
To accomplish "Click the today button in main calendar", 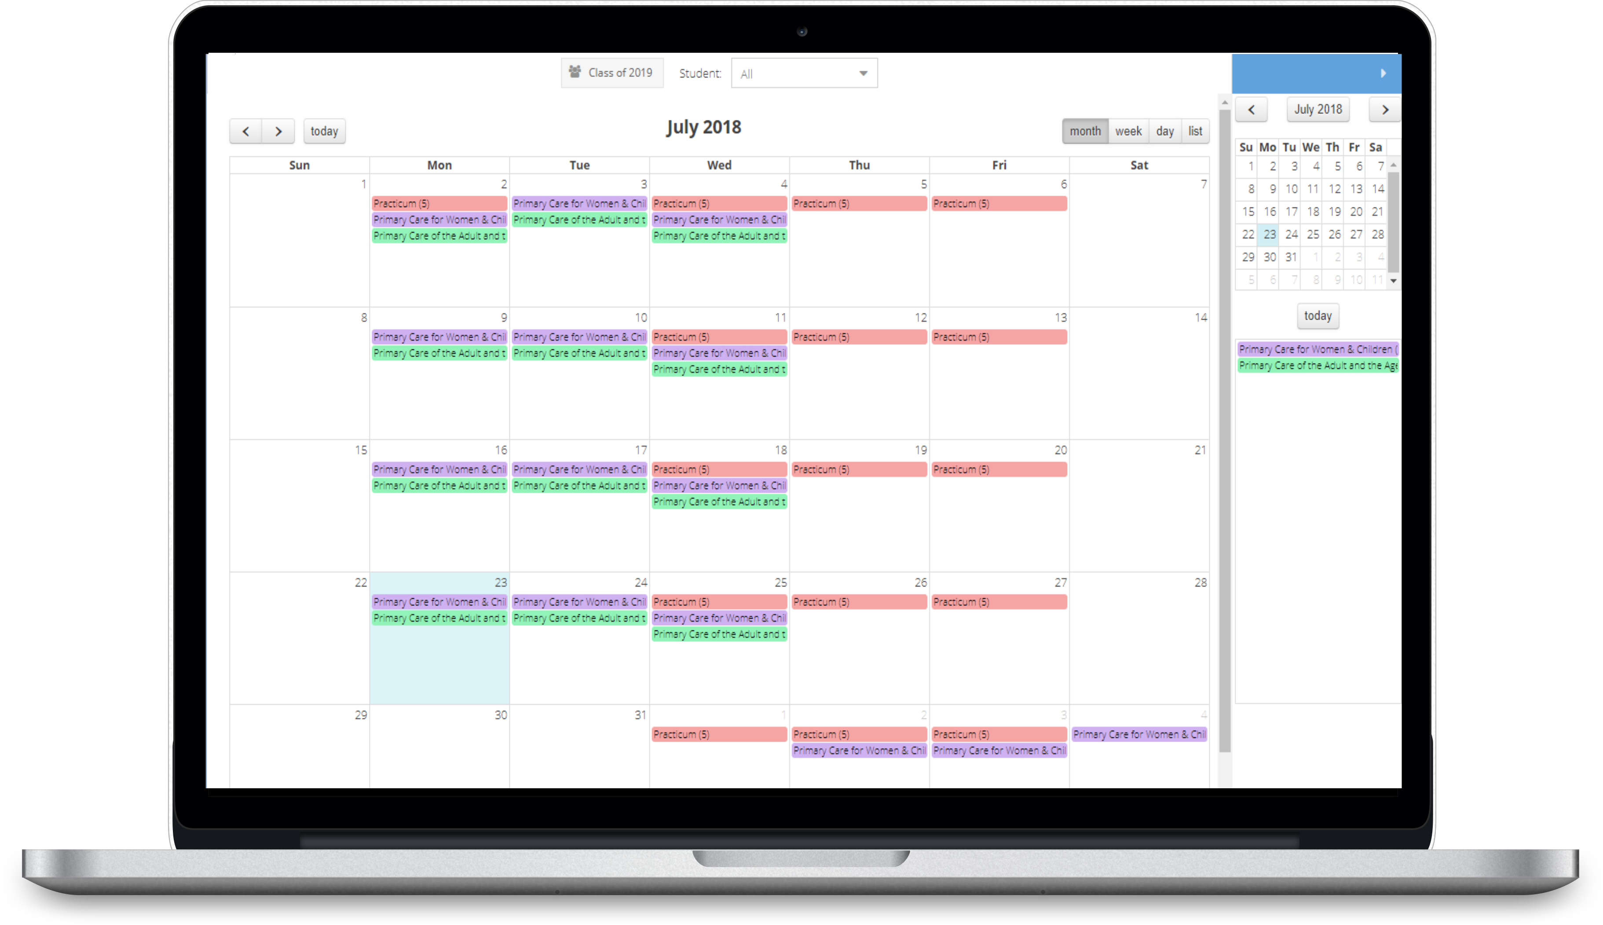I will (325, 130).
